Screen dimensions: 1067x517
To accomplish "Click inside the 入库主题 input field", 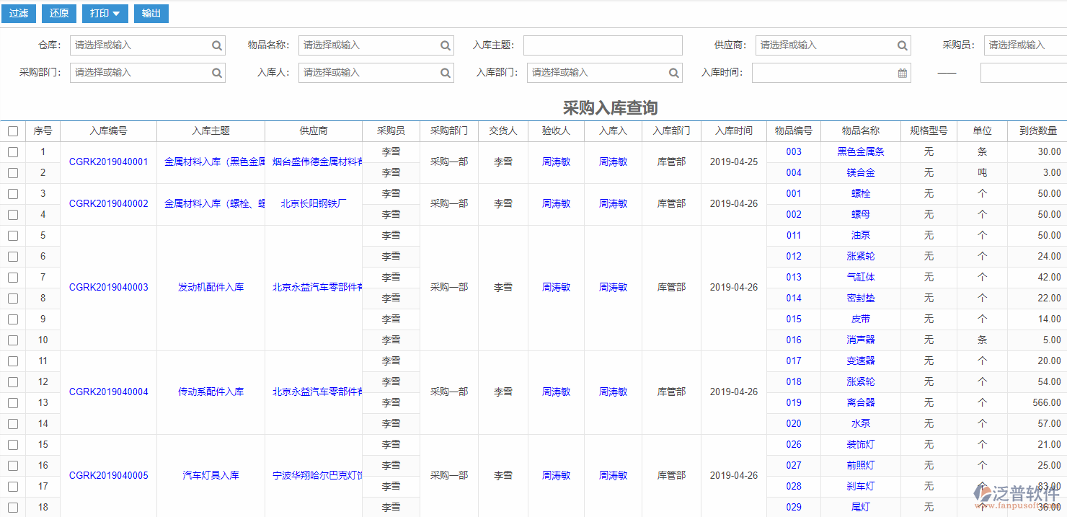I will pos(603,45).
